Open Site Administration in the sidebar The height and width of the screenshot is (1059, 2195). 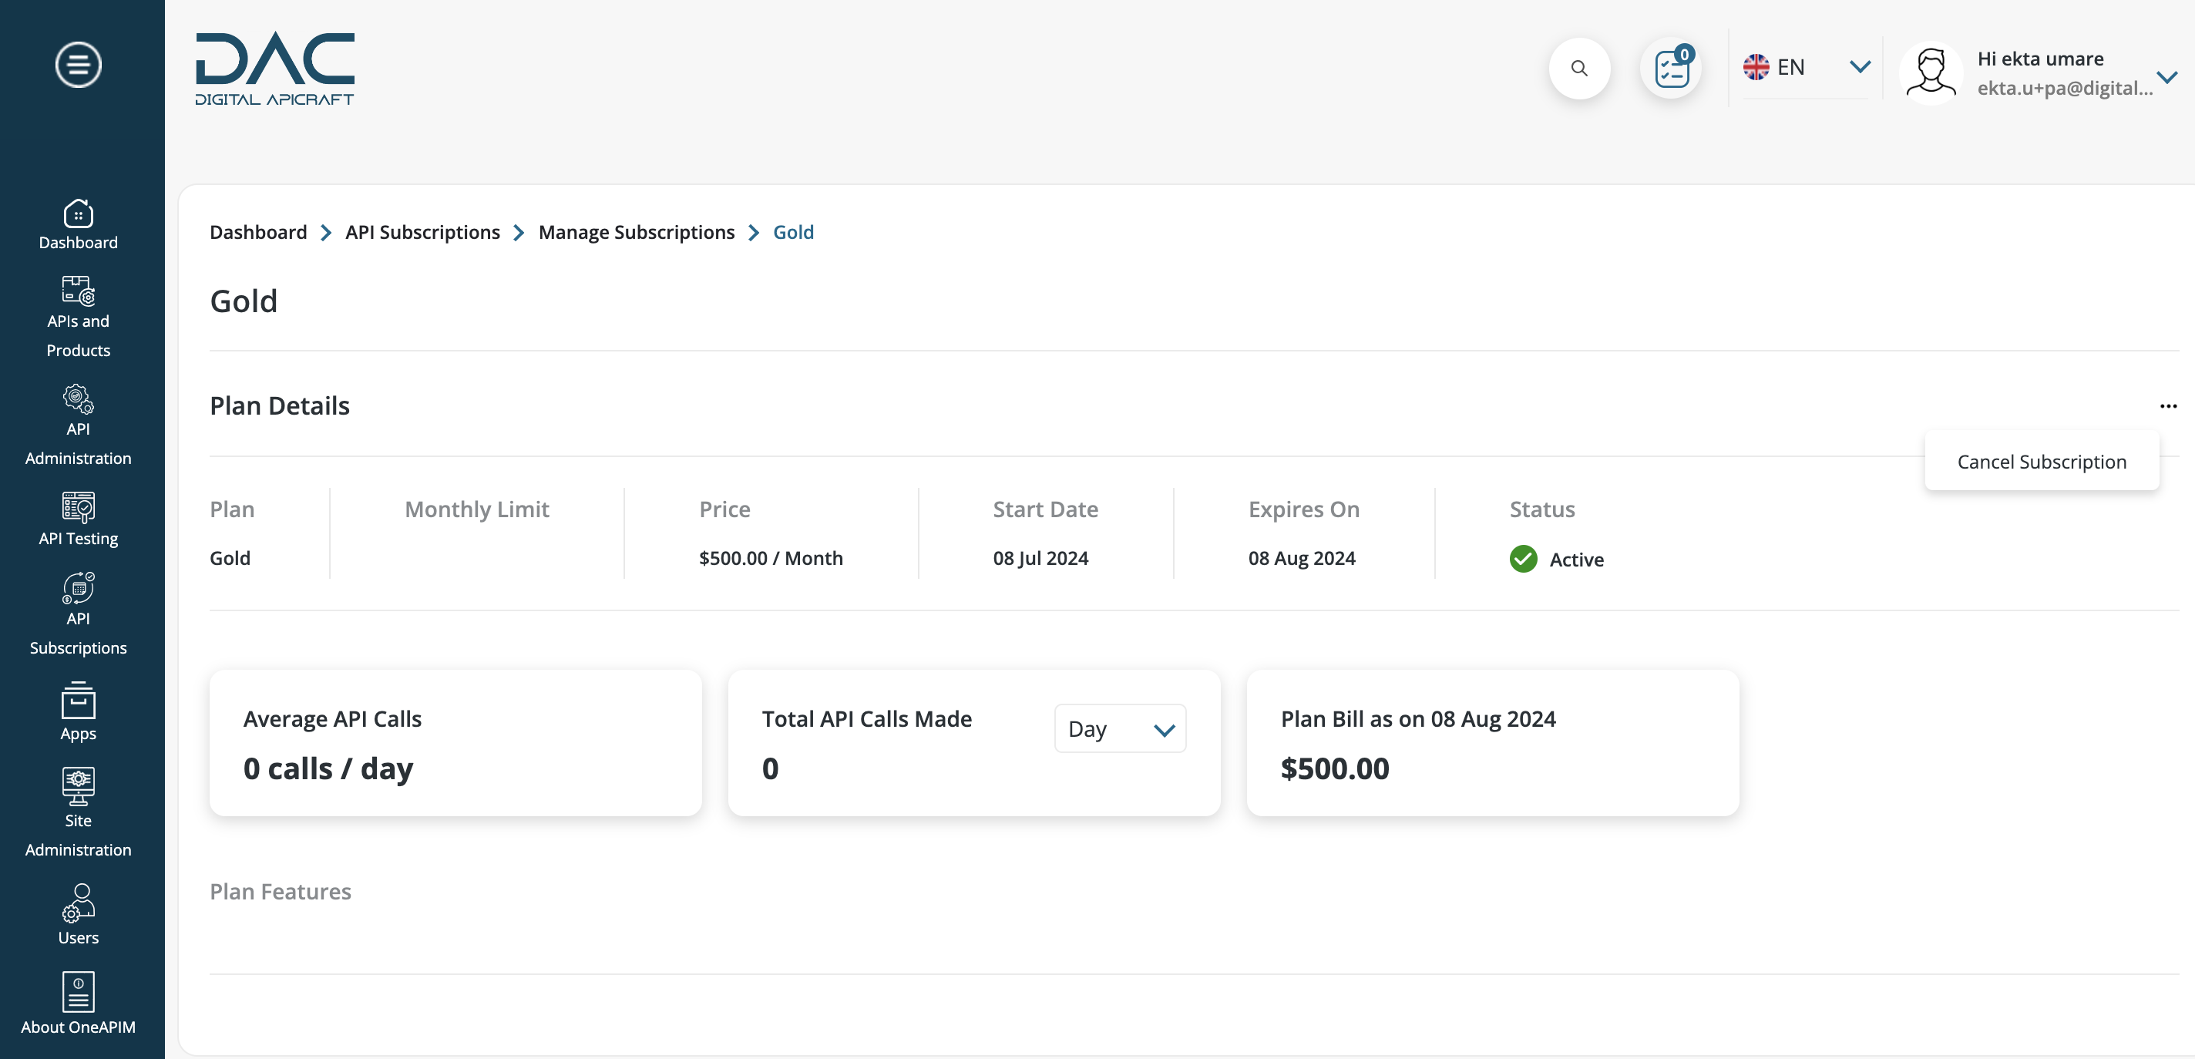pyautogui.click(x=79, y=813)
